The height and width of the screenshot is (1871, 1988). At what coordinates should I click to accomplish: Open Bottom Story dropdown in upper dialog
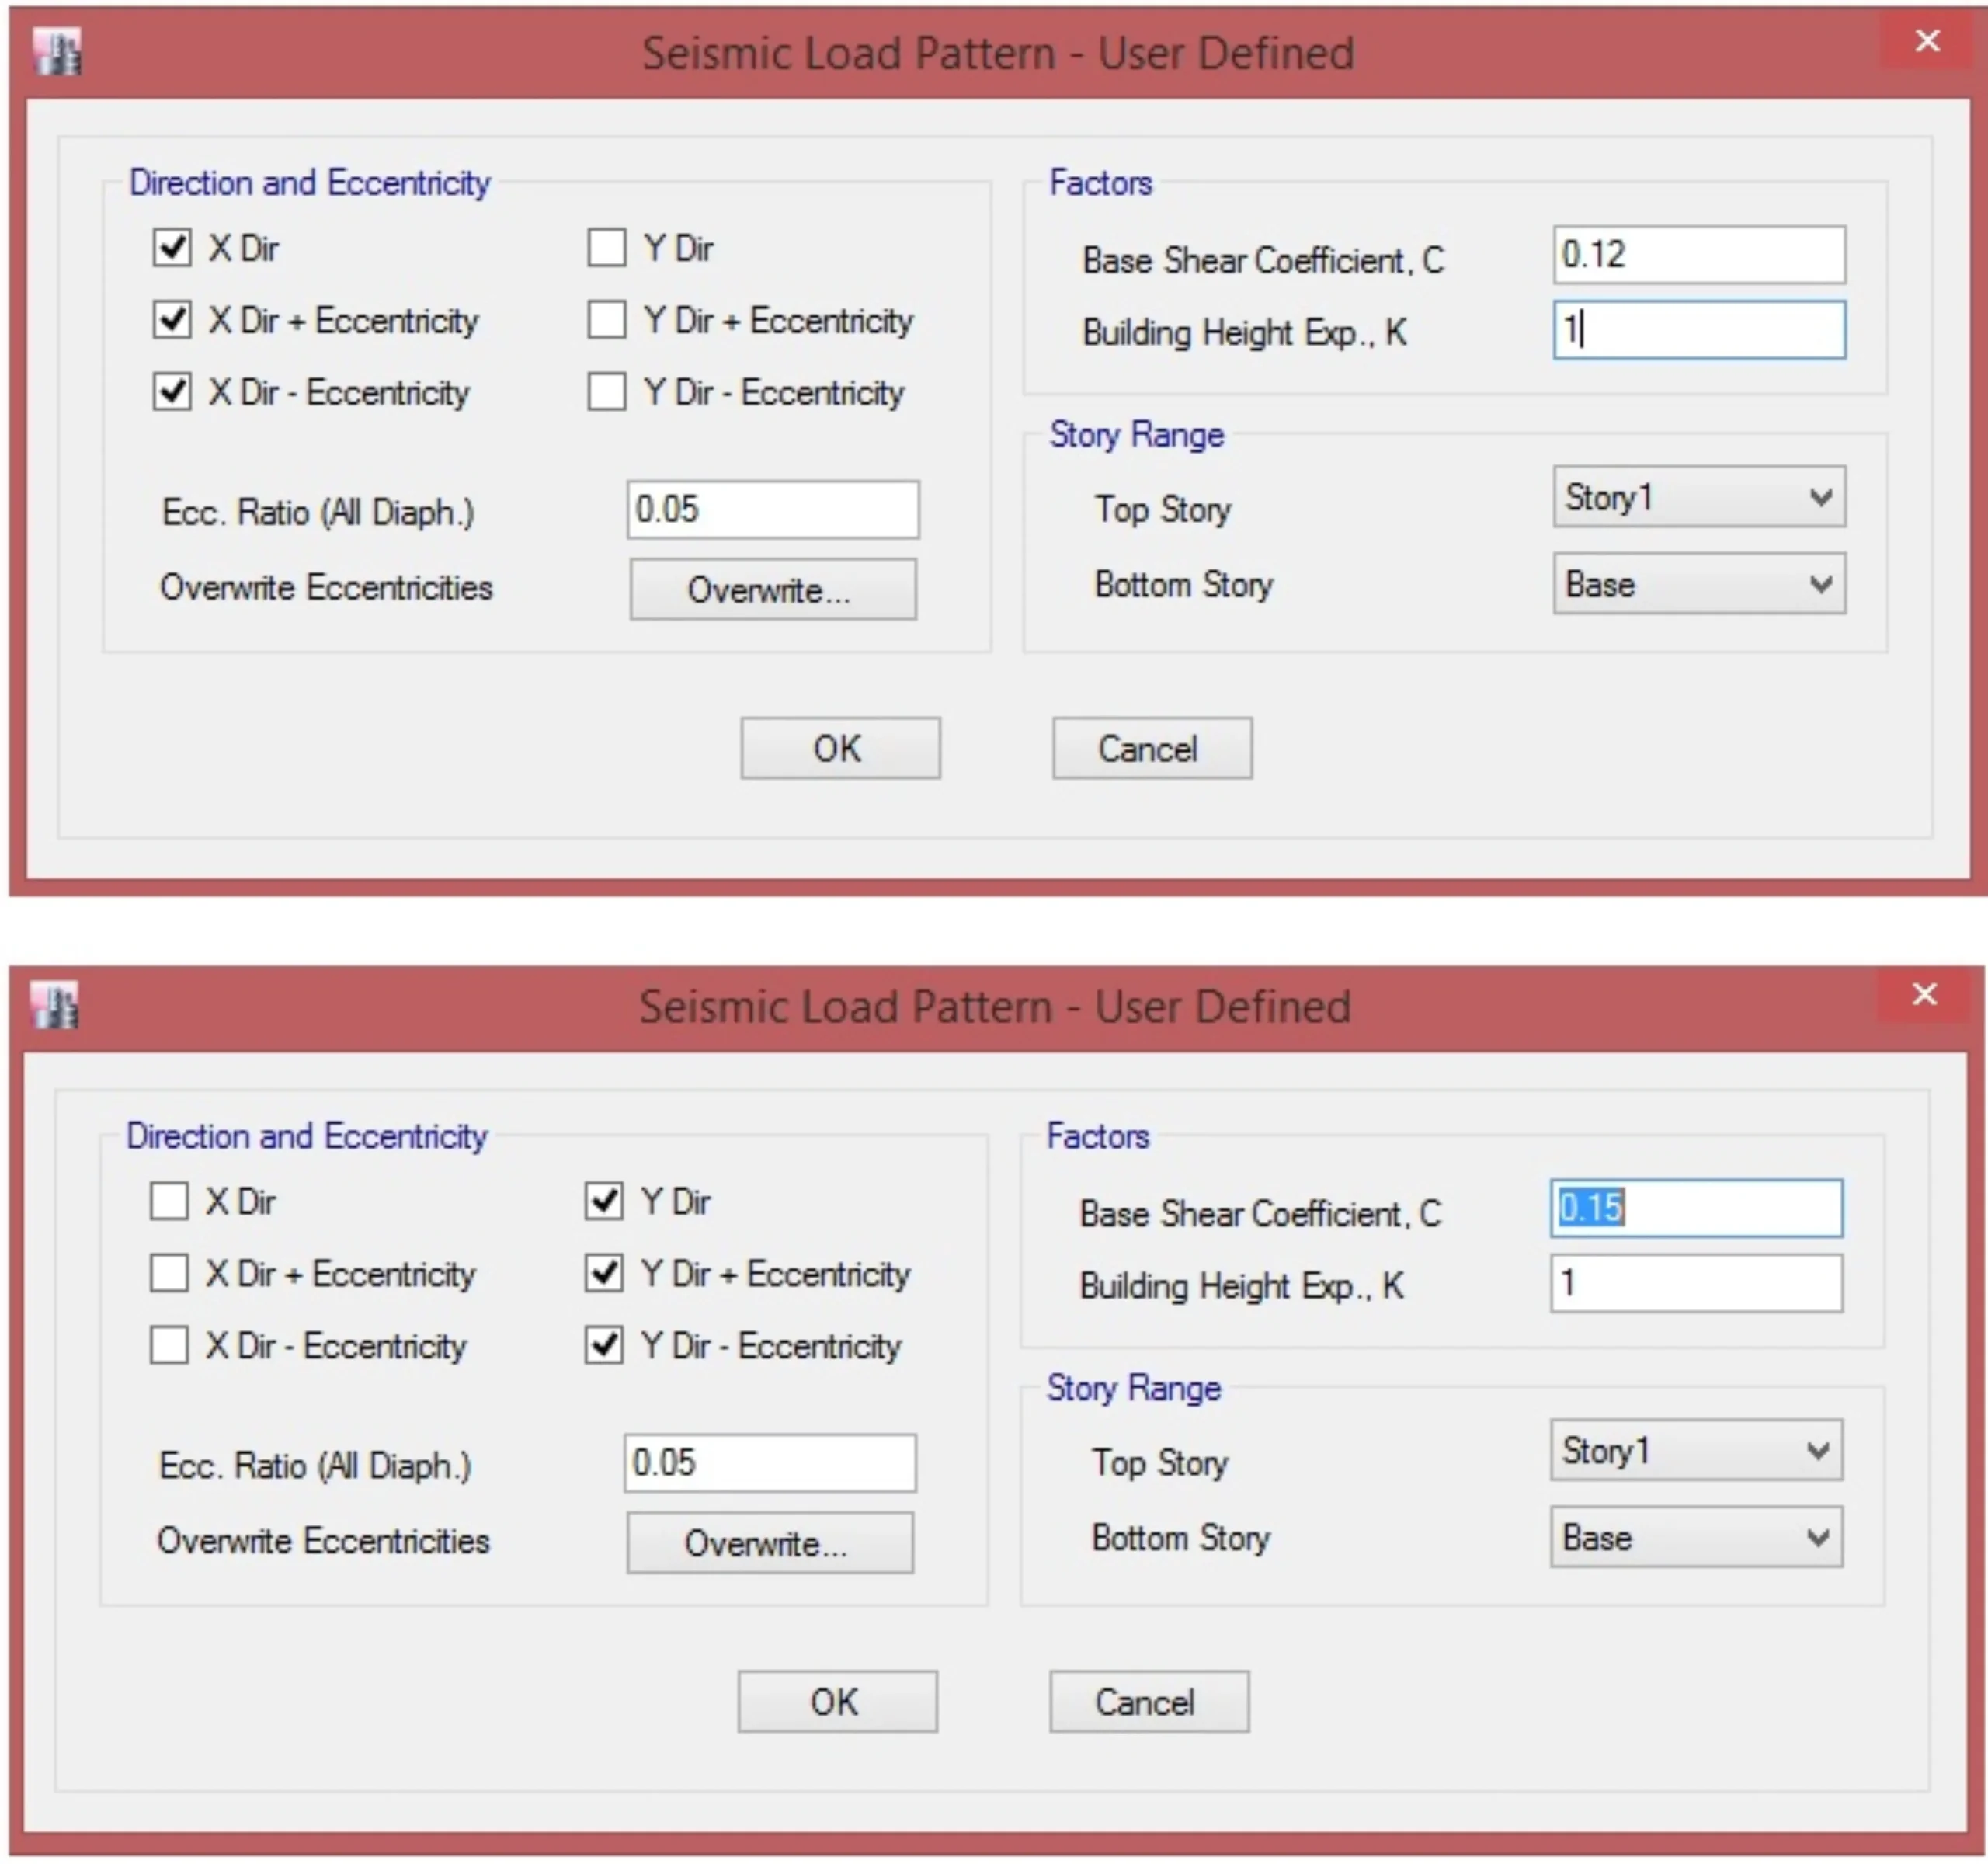[1698, 584]
